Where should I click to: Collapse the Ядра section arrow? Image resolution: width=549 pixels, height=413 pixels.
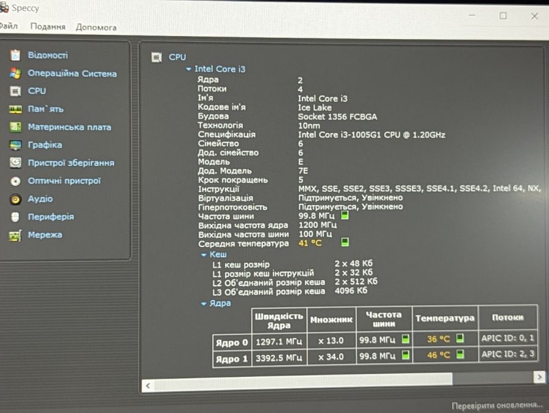[x=204, y=304]
